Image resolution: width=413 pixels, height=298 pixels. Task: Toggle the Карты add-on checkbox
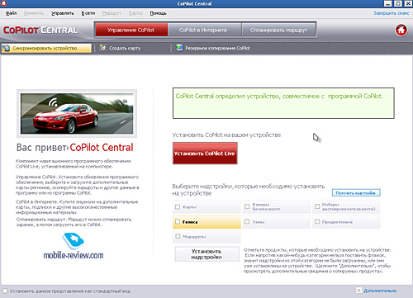point(178,206)
